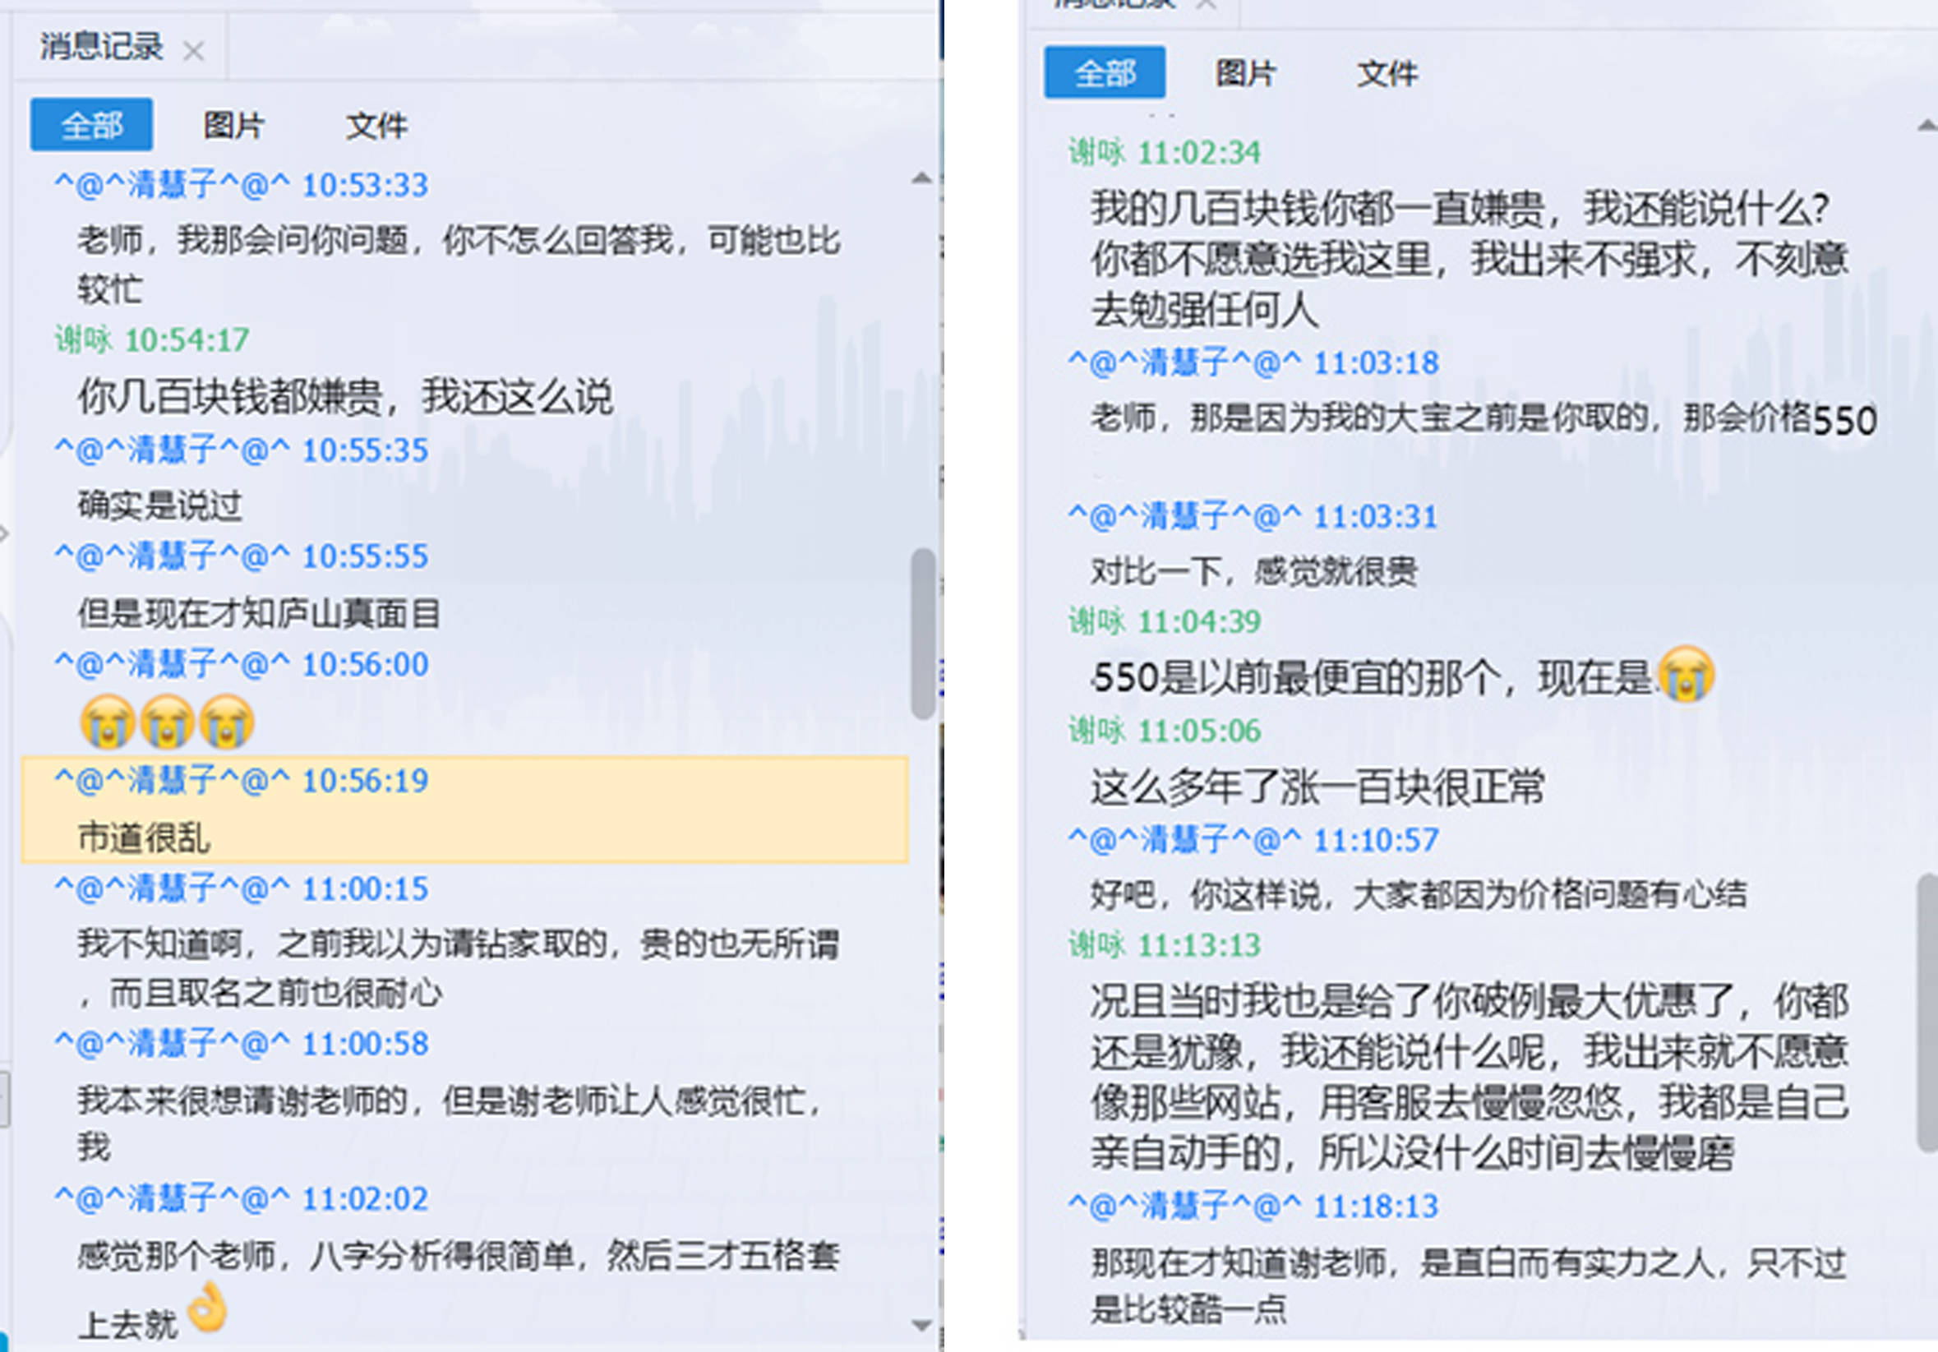Image resolution: width=1938 pixels, height=1352 pixels.
Task: Switch to 图片 filter in left panel
Action: click(x=233, y=126)
